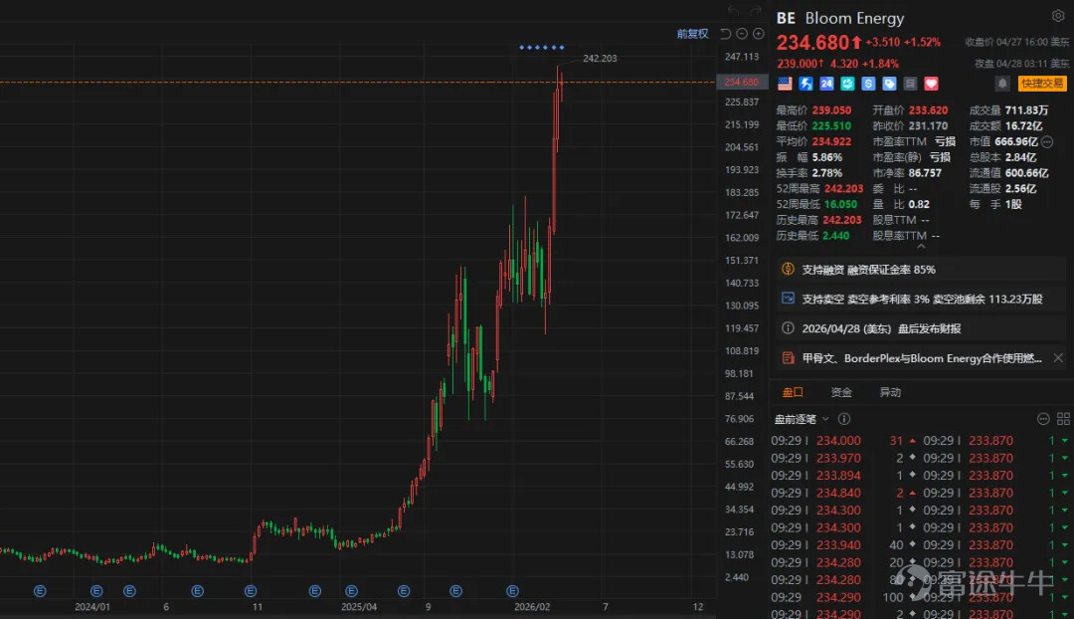Click the 242.203 high price label on chart
Image resolution: width=1074 pixels, height=619 pixels.
[600, 59]
